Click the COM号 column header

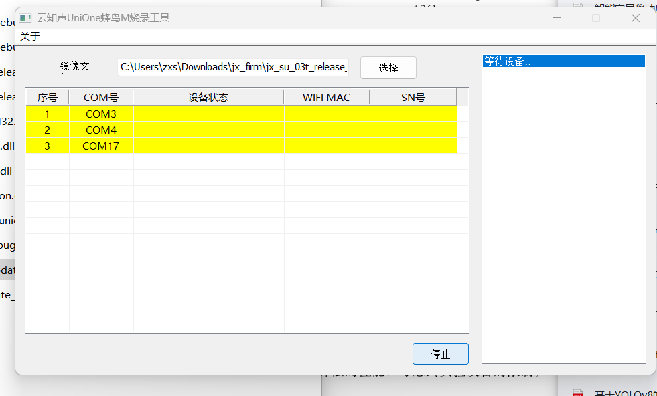[x=100, y=96]
